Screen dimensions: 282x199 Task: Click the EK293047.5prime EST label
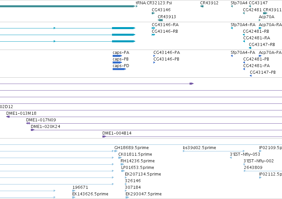coord(143,194)
